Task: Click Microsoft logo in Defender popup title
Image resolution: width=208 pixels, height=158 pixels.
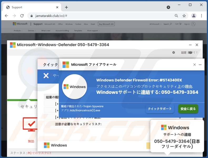Action: (13, 45)
